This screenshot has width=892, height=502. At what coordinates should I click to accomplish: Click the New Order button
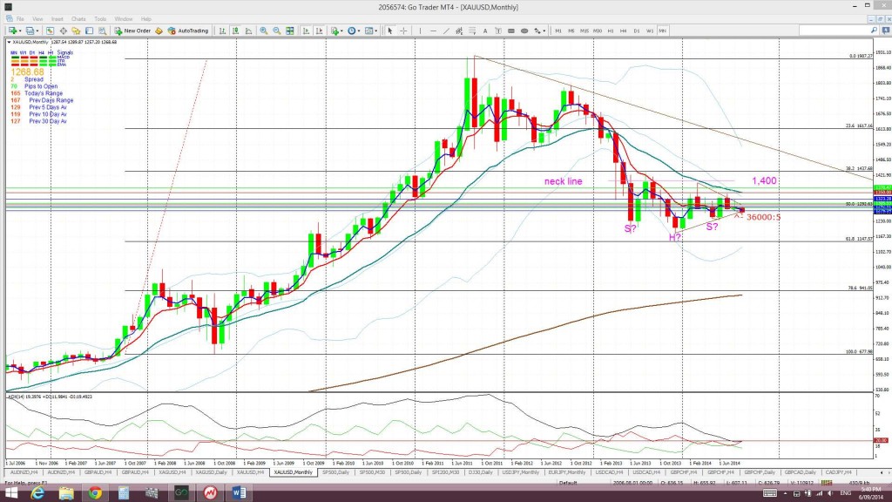pyautogui.click(x=137, y=31)
